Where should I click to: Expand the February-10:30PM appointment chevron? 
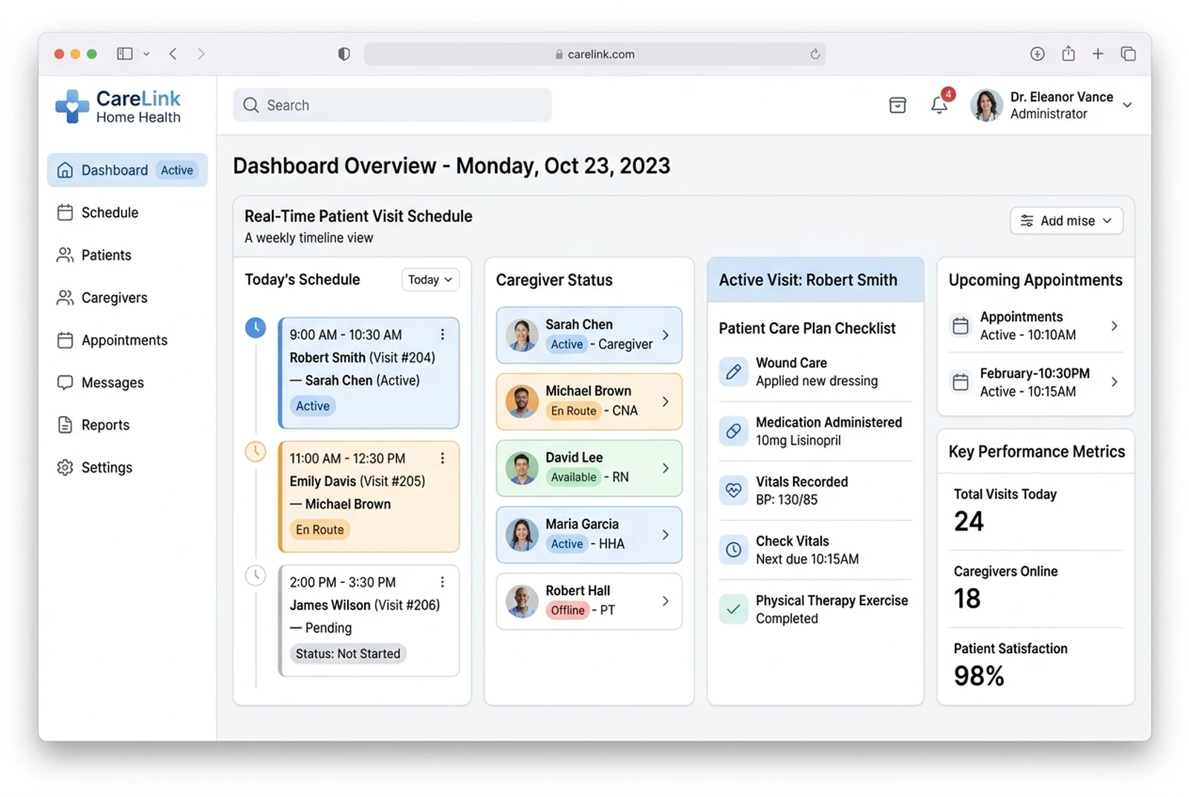(1114, 382)
